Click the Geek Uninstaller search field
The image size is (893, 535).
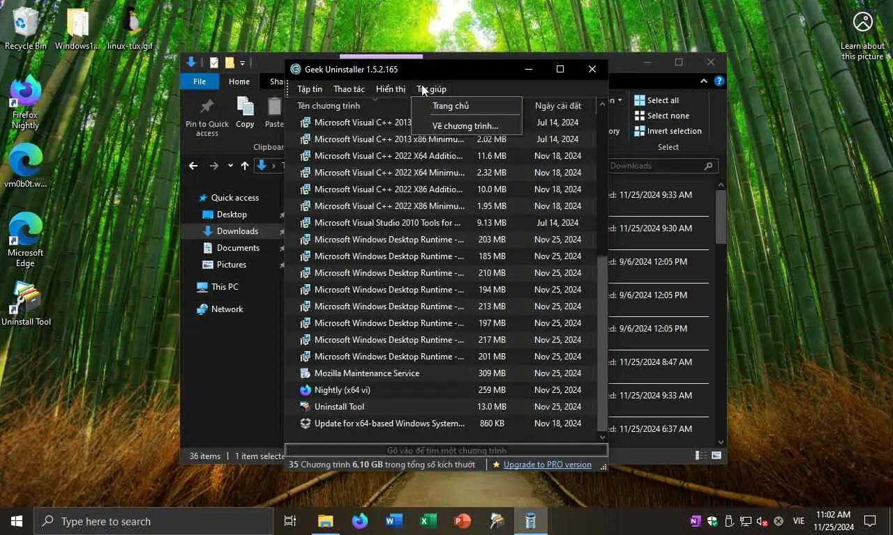446,451
